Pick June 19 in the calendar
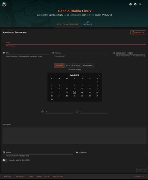Viewport: 148px width, 180px height. click(x=75, y=92)
